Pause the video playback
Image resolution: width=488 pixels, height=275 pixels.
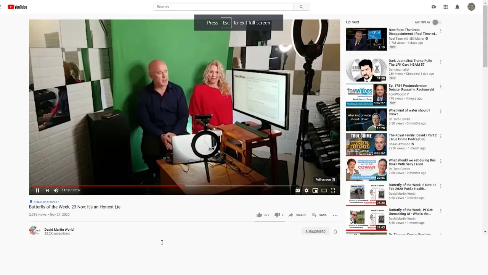[37, 190]
